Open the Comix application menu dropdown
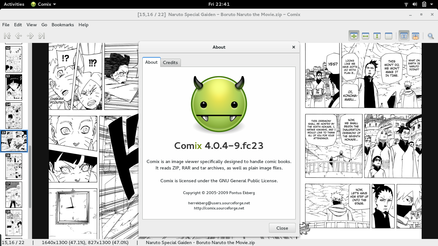438x246 pixels. (x=43, y=4)
